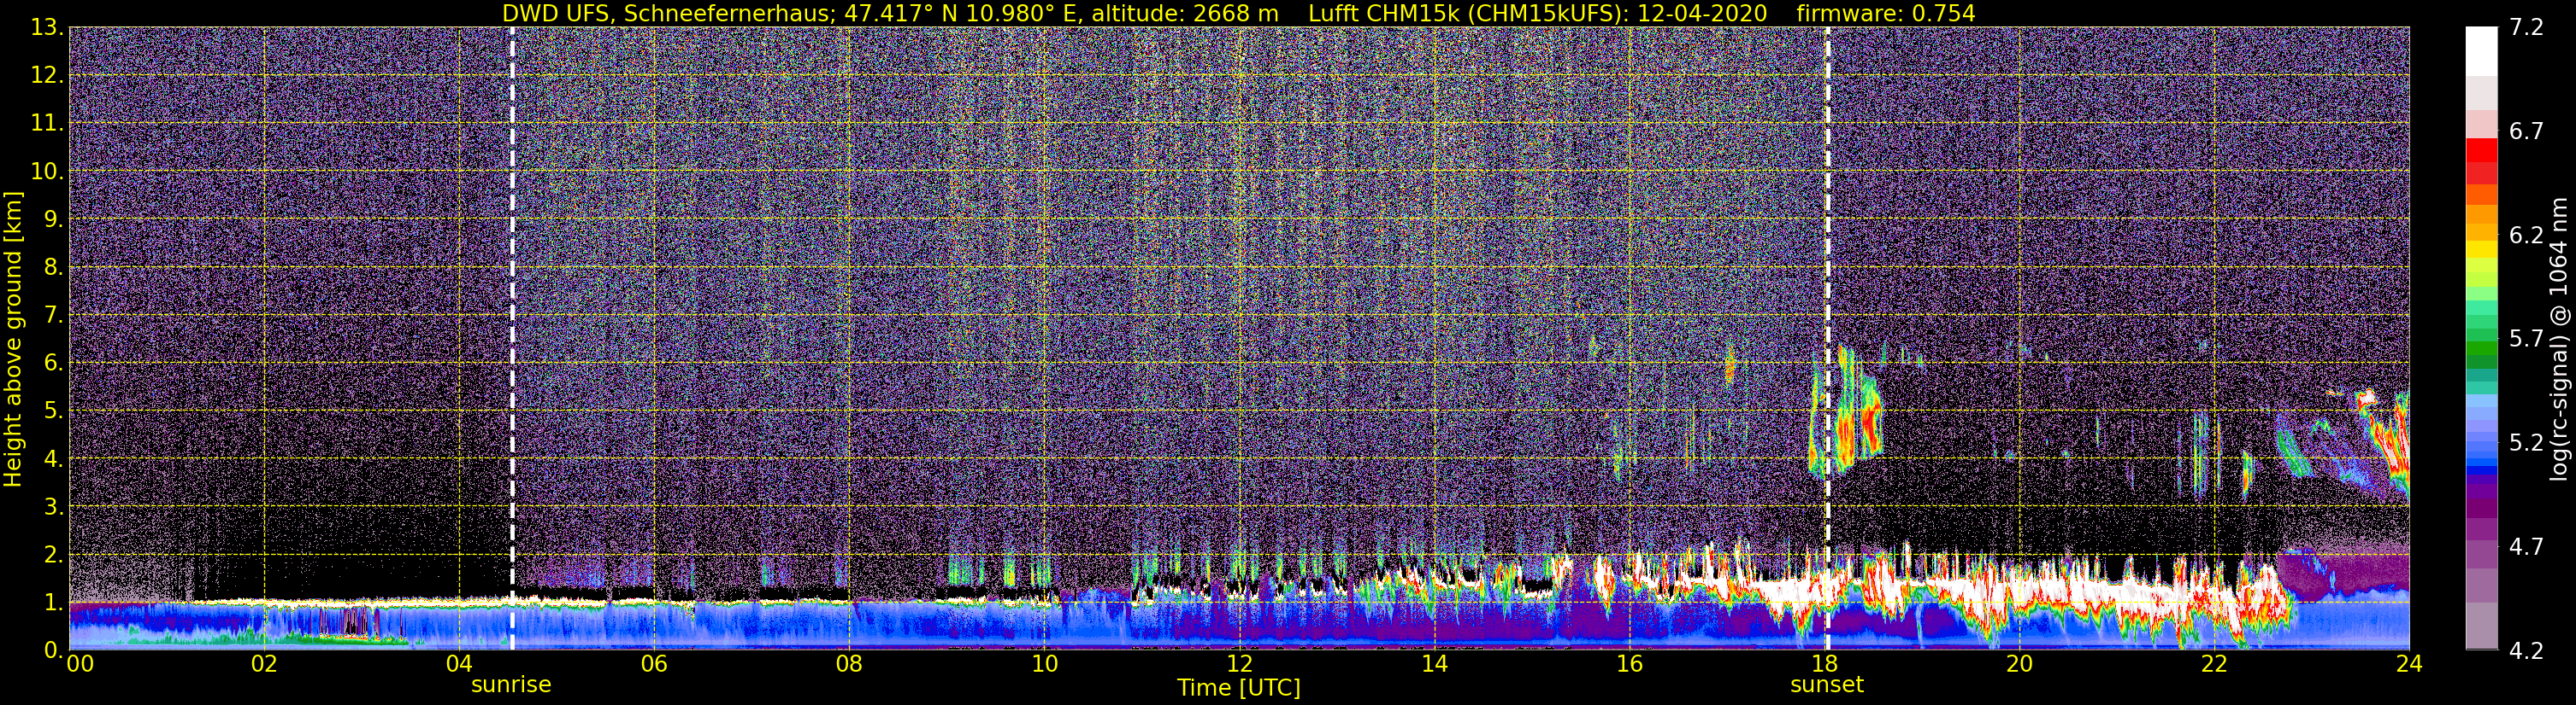This screenshot has height=705, width=2576.
Task: Click the colorbar label 'log(rc-signal) @ 1064 nm'
Action: pyautogui.click(x=2558, y=339)
